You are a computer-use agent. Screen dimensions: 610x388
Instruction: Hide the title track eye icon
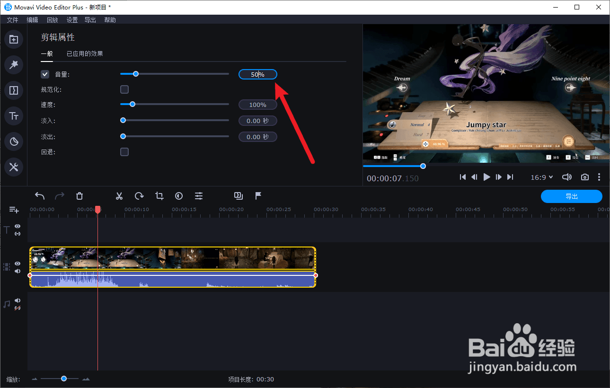click(18, 226)
